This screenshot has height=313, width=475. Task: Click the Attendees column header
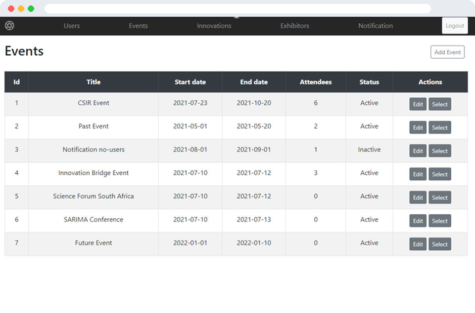(316, 82)
